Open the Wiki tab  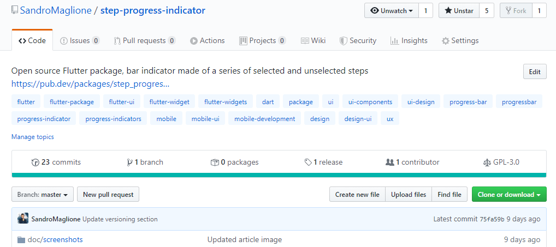point(313,41)
